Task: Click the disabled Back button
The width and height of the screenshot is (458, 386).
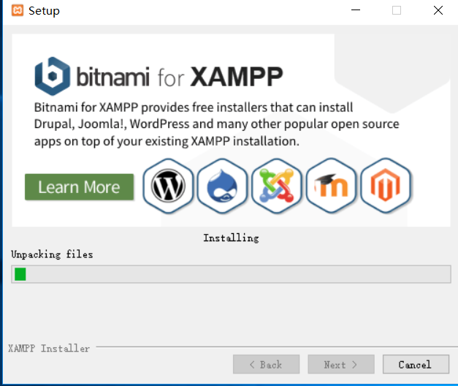Action: [x=266, y=364]
